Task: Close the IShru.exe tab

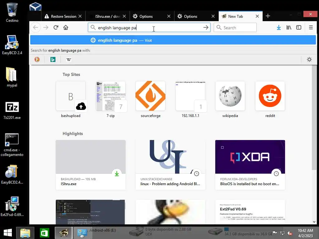Action: pyautogui.click(x=124, y=16)
